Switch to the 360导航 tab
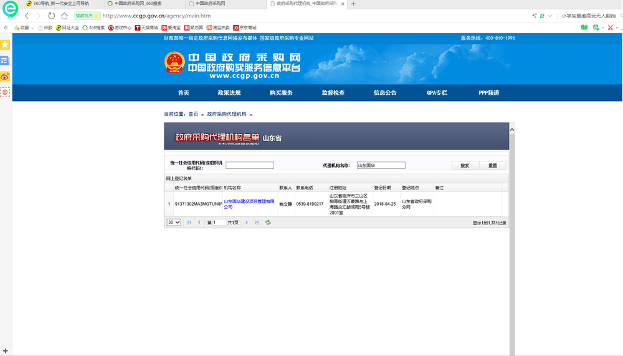 coord(61,4)
